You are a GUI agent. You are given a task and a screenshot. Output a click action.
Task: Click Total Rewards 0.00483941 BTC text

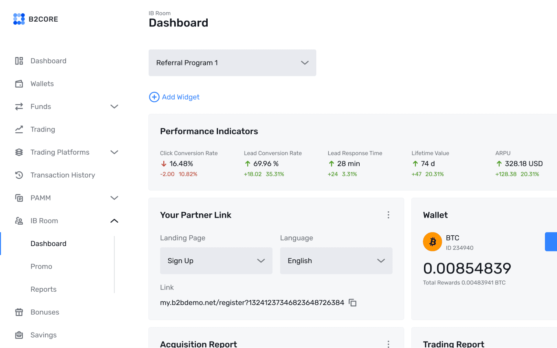[464, 283]
